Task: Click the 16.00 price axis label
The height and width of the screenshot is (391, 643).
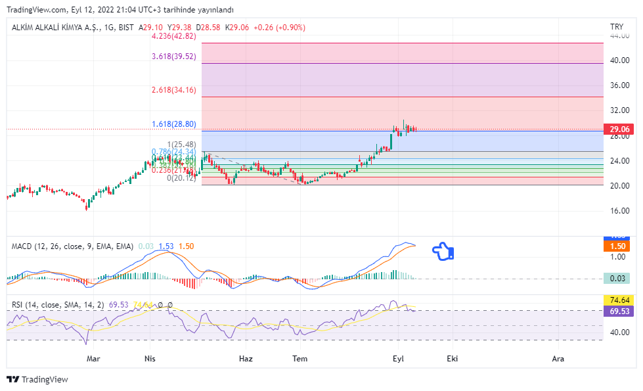Action: click(x=619, y=211)
